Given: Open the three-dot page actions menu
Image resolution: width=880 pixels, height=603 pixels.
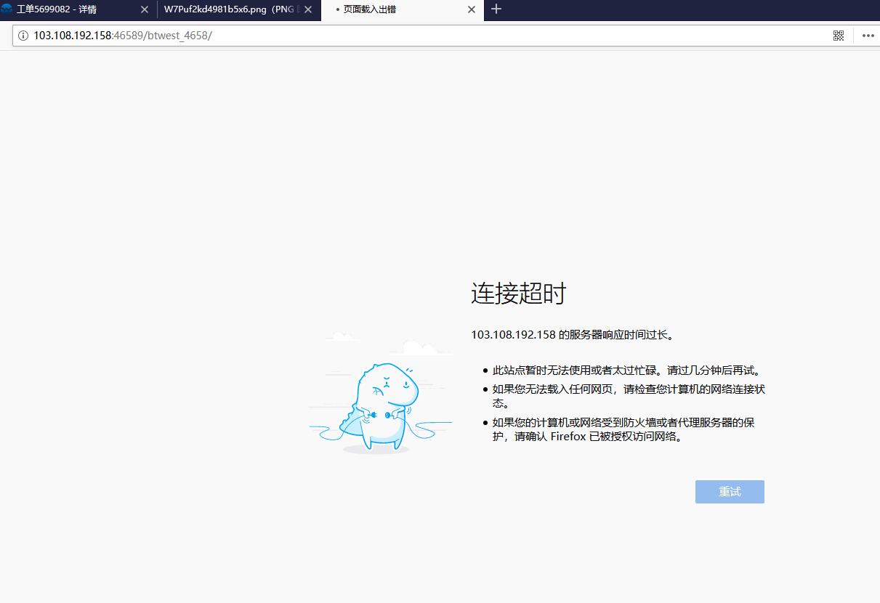Looking at the screenshot, I should click(868, 36).
